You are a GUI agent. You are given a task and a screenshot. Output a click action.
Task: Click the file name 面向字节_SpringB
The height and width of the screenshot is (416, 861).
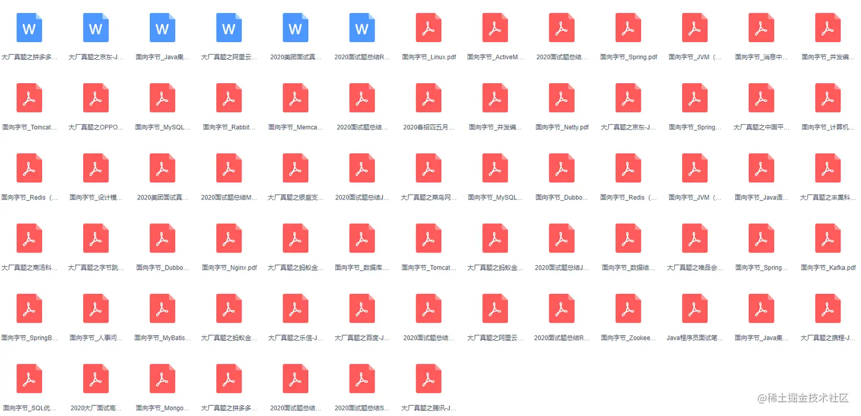point(29,338)
